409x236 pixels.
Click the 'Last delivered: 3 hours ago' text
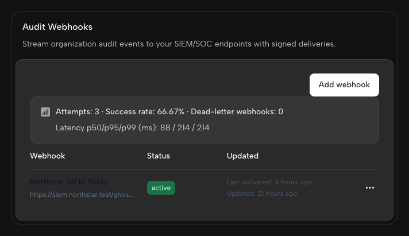(x=269, y=182)
